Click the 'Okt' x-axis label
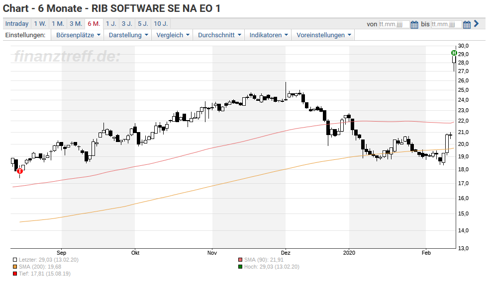Screen dimensions: 489x281 click(x=135, y=253)
